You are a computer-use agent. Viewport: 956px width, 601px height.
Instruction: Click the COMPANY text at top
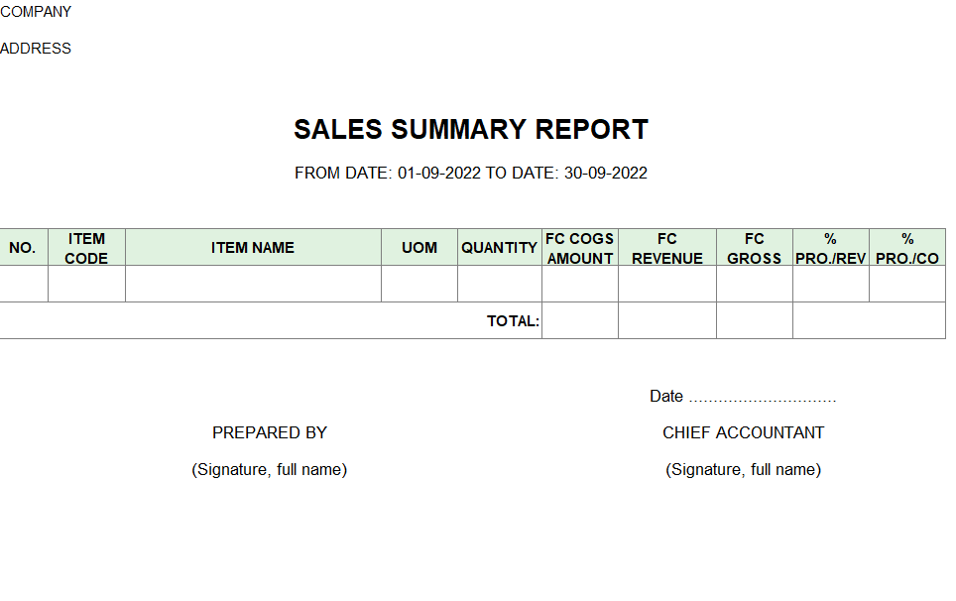(x=36, y=12)
